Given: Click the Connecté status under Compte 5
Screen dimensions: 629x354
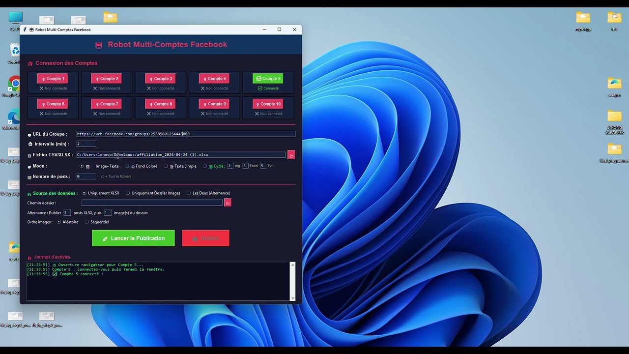Looking at the screenshot, I should (x=268, y=88).
